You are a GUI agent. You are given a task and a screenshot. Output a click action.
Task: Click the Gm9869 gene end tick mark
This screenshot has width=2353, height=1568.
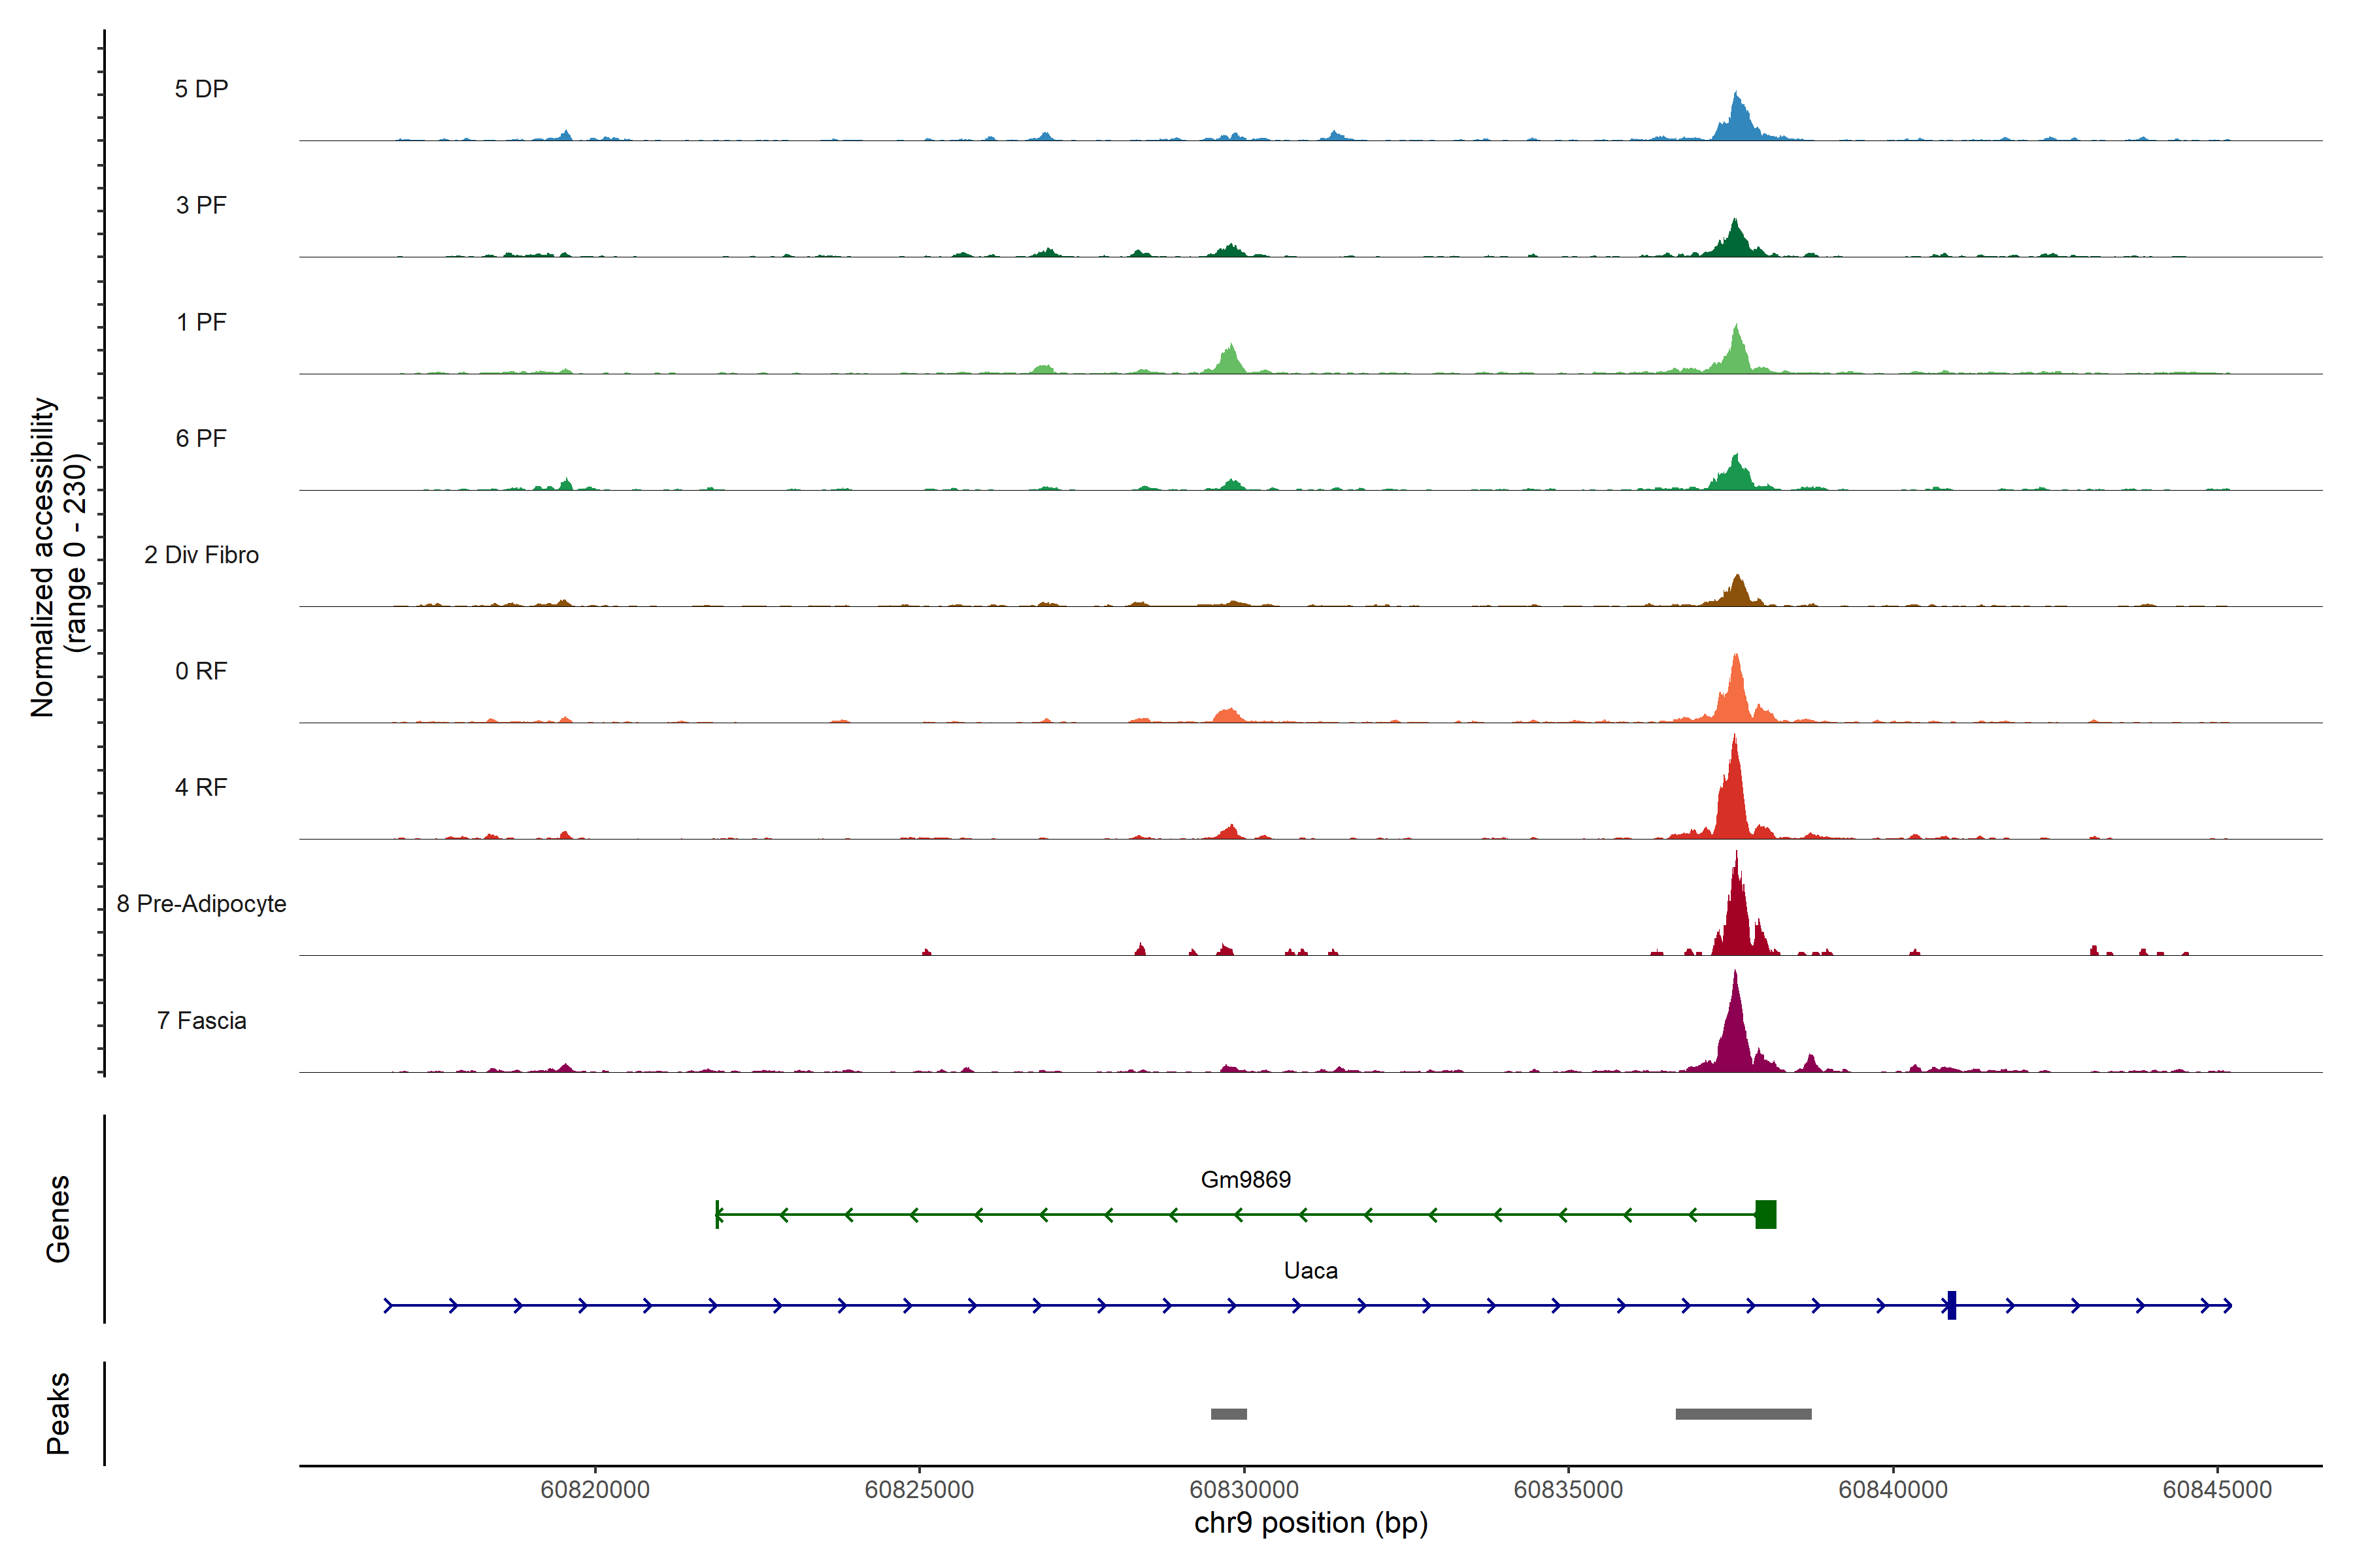click(717, 1214)
